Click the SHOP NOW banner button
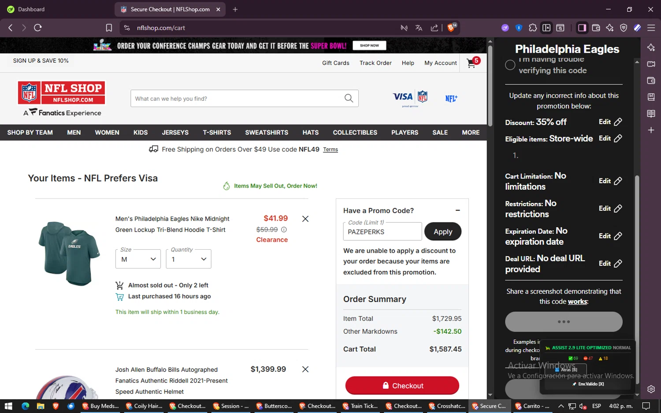Screen dimensions: 661x413 [x=369, y=45]
